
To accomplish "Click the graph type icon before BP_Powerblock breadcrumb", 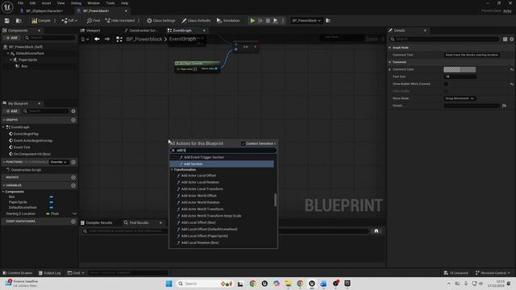I will point(119,39).
